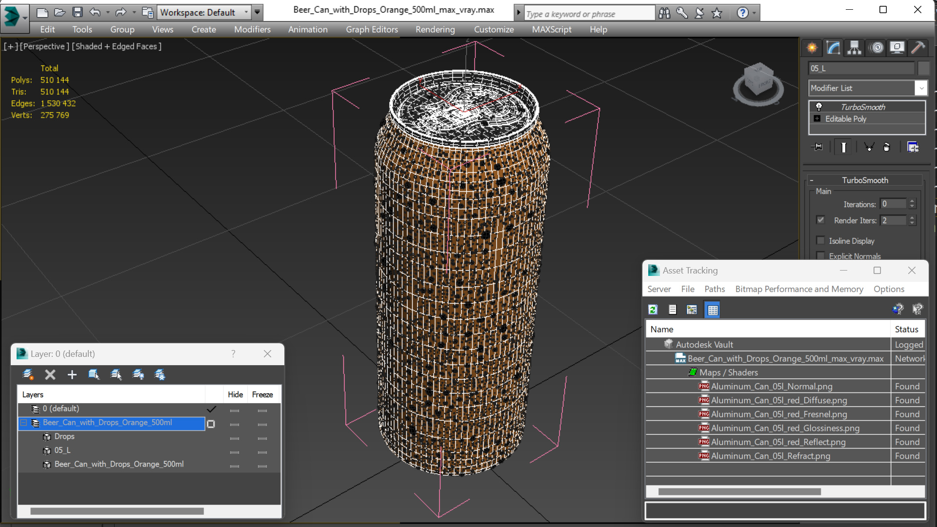
Task: Save the scene with the floppy icon
Action: [77, 12]
